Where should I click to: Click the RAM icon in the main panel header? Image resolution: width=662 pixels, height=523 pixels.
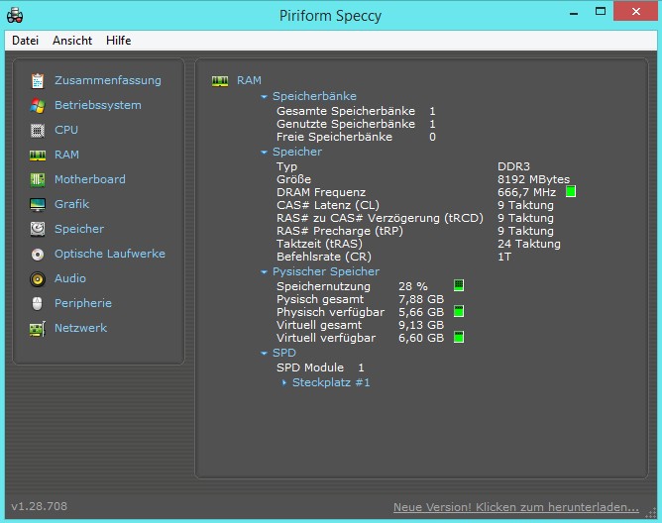(220, 80)
